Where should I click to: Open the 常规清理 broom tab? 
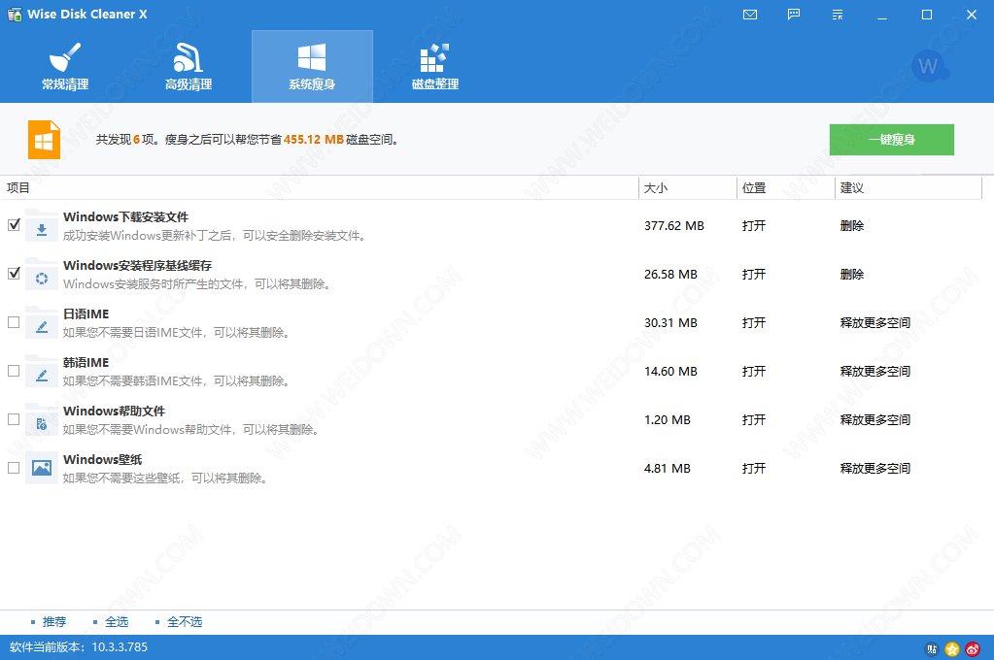click(65, 67)
